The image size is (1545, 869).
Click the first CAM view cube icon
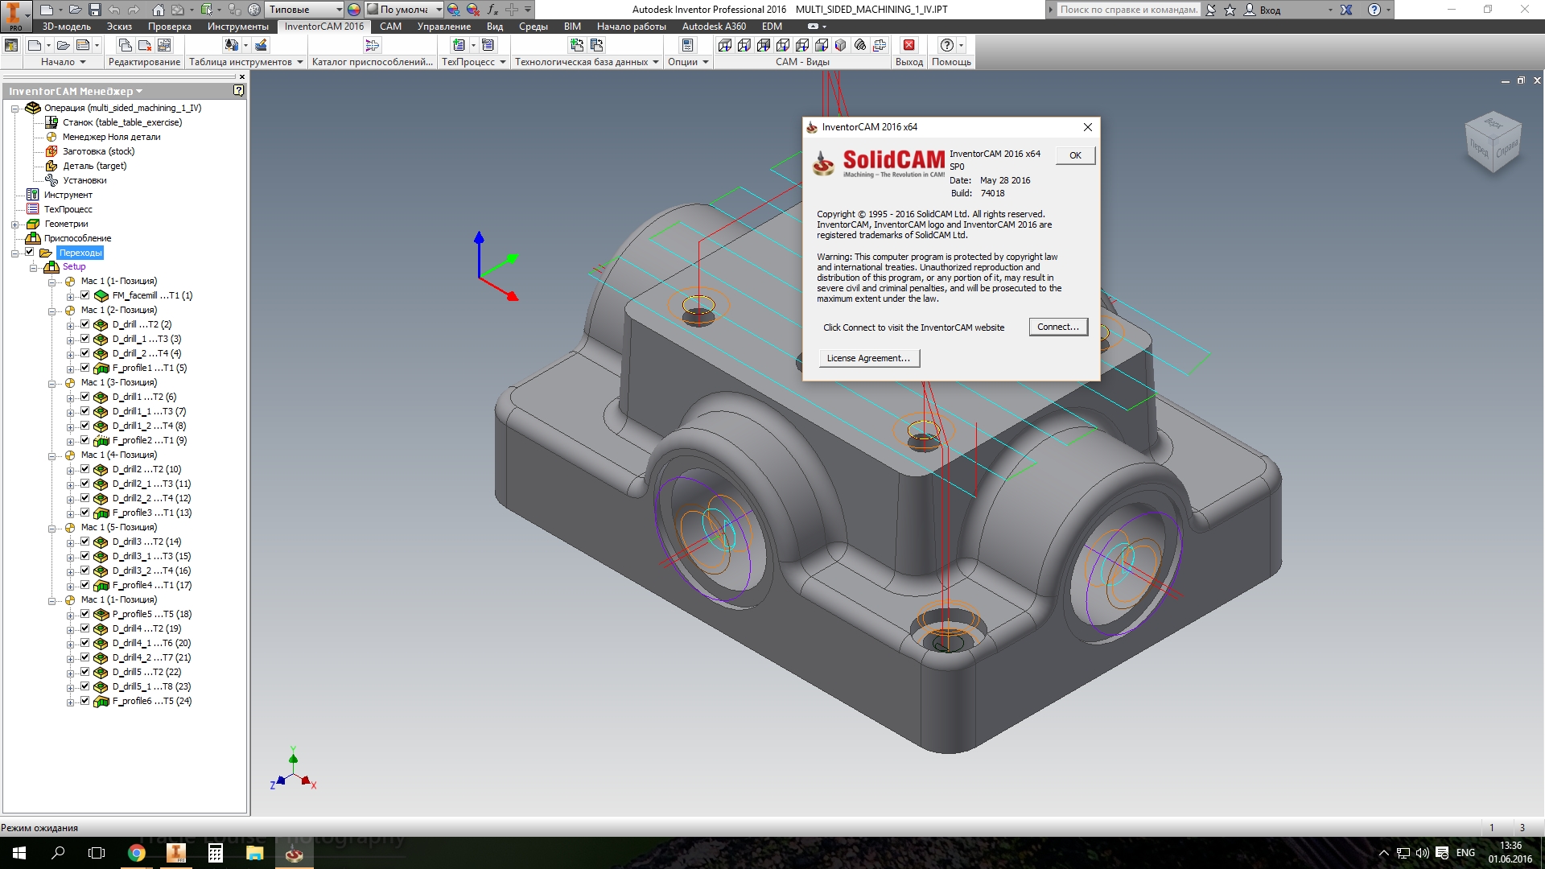coord(724,45)
